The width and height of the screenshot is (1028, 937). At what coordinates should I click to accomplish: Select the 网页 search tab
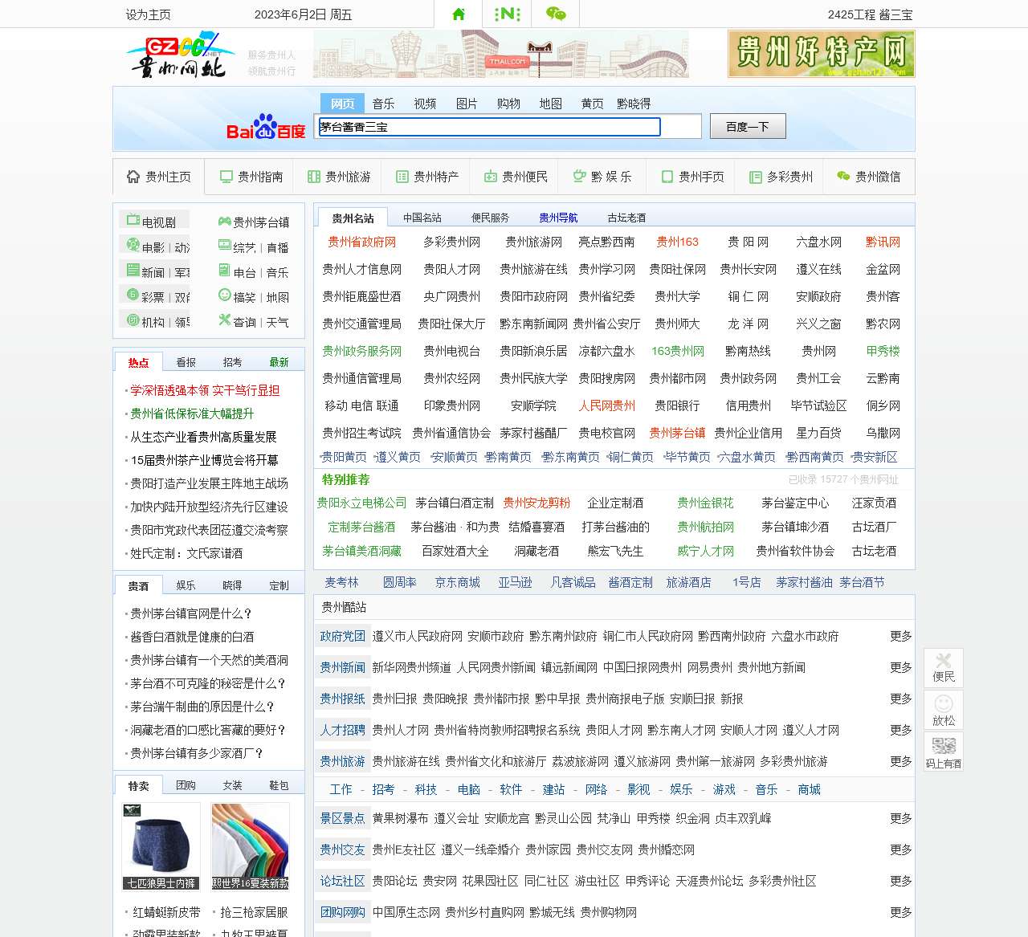point(342,104)
